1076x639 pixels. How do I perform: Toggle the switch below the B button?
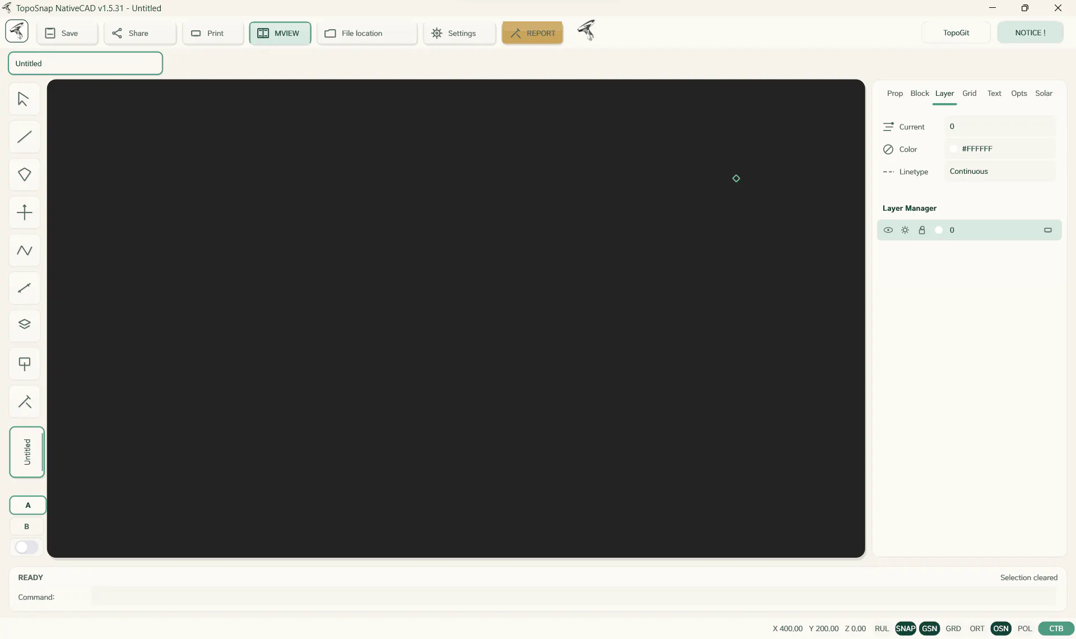26,547
